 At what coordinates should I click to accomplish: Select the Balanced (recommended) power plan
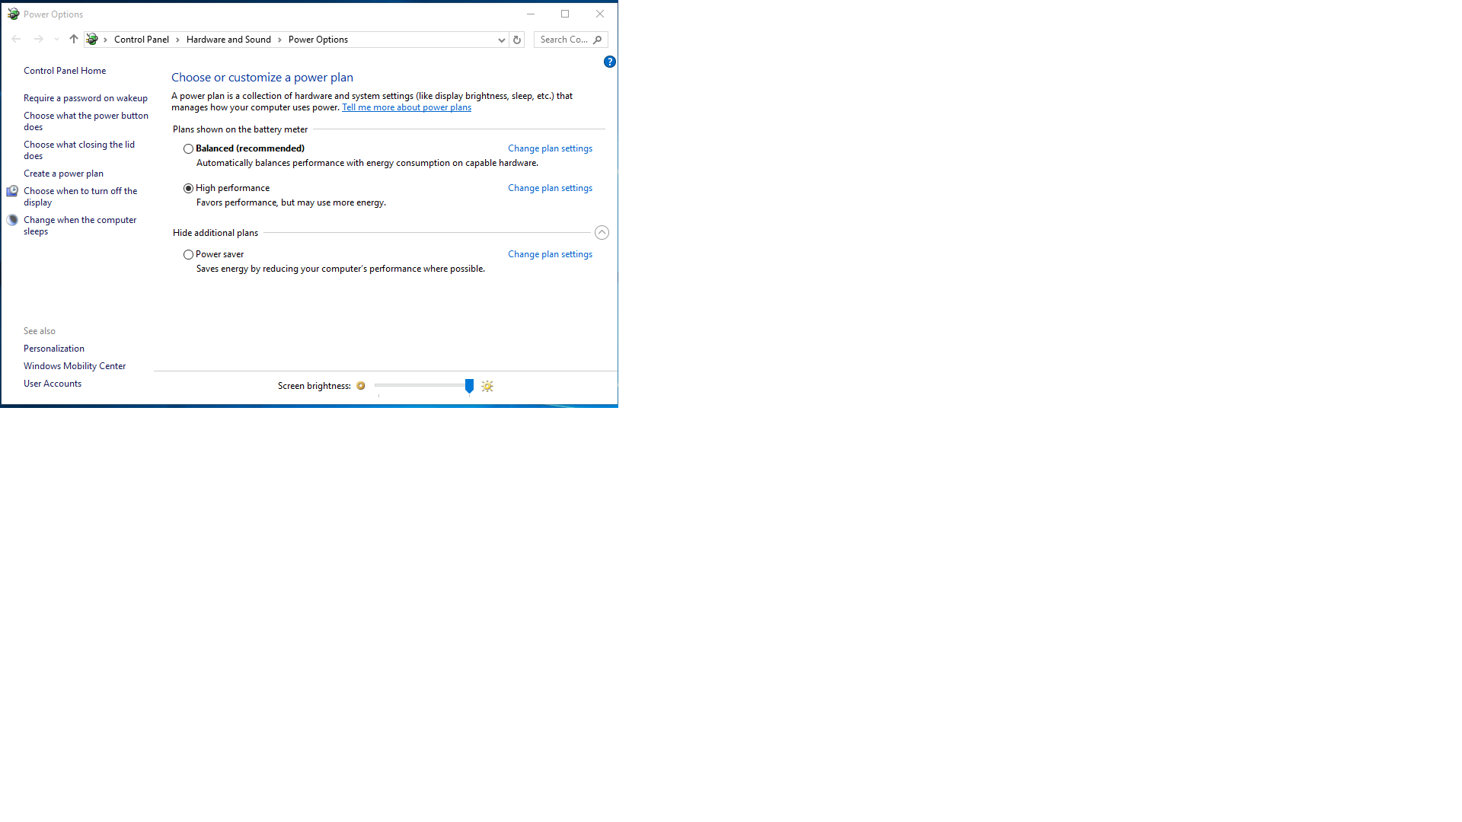(188, 149)
